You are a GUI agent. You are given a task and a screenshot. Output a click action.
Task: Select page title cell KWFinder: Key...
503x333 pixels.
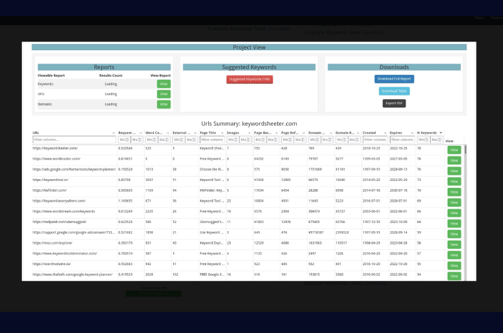212,190
